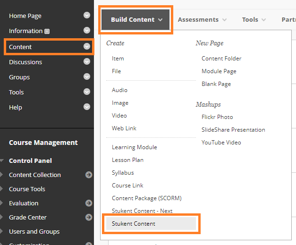This screenshot has width=296, height=245.
Task: Add a YouTube Video mashup
Action: click(221, 143)
